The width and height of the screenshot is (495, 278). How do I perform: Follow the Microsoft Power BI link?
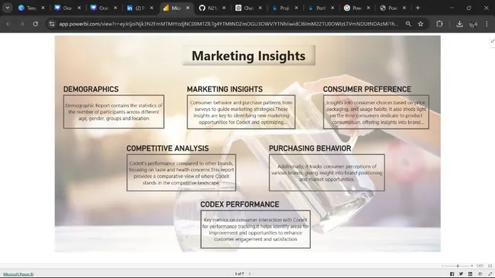coord(18,274)
